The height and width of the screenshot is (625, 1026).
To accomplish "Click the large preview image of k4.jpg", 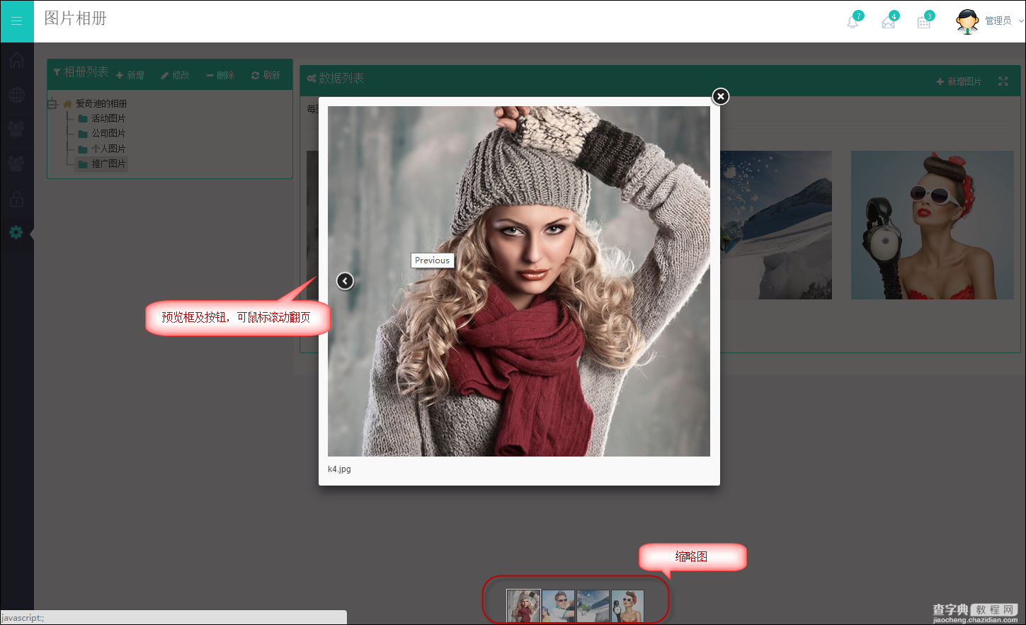I will 519,281.
